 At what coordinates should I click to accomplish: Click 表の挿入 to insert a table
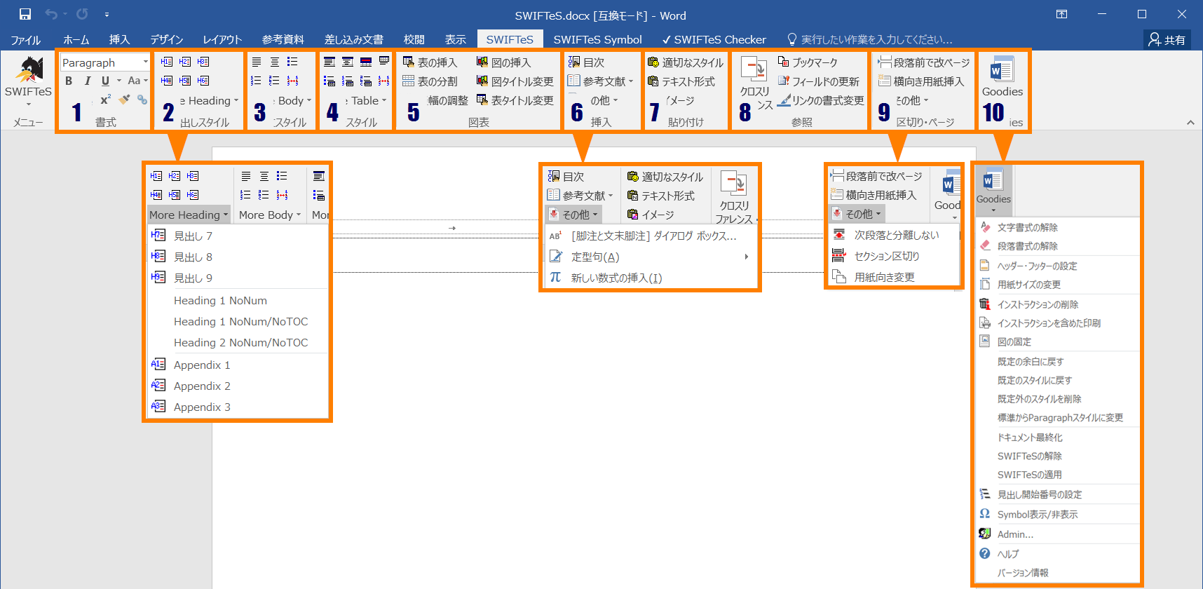click(x=430, y=62)
